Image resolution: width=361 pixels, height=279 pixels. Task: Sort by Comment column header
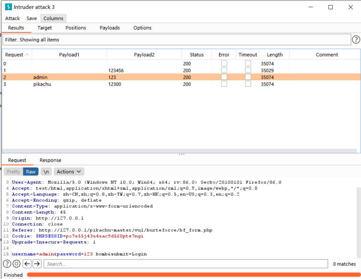tap(327, 55)
